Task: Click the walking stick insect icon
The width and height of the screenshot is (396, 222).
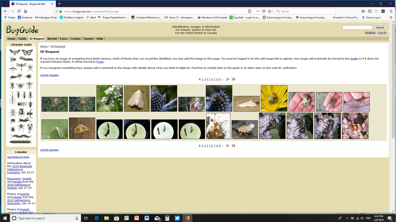Action: pyautogui.click(x=12, y=99)
